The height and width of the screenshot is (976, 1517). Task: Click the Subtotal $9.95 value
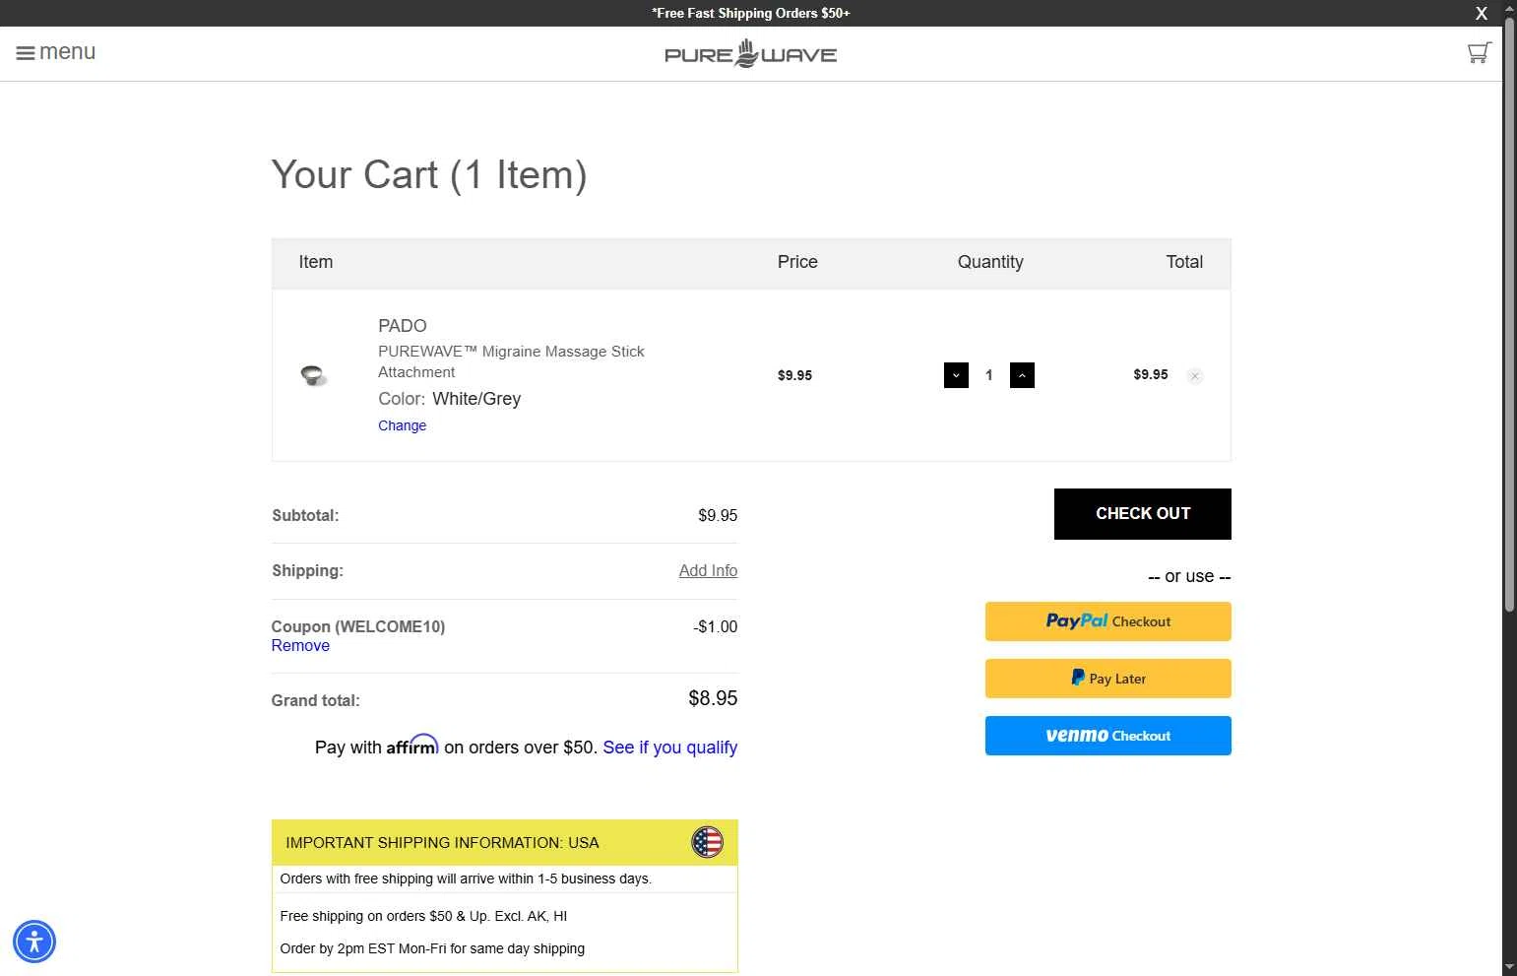[x=718, y=515]
